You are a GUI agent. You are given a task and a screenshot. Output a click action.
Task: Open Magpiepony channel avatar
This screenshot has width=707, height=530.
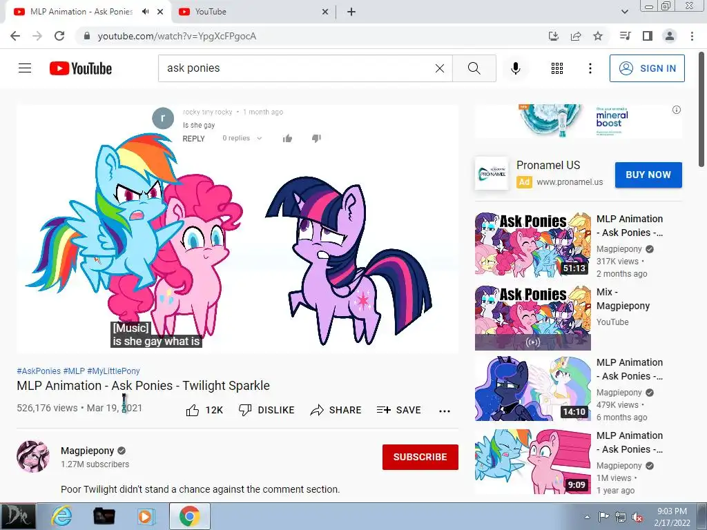pos(33,457)
